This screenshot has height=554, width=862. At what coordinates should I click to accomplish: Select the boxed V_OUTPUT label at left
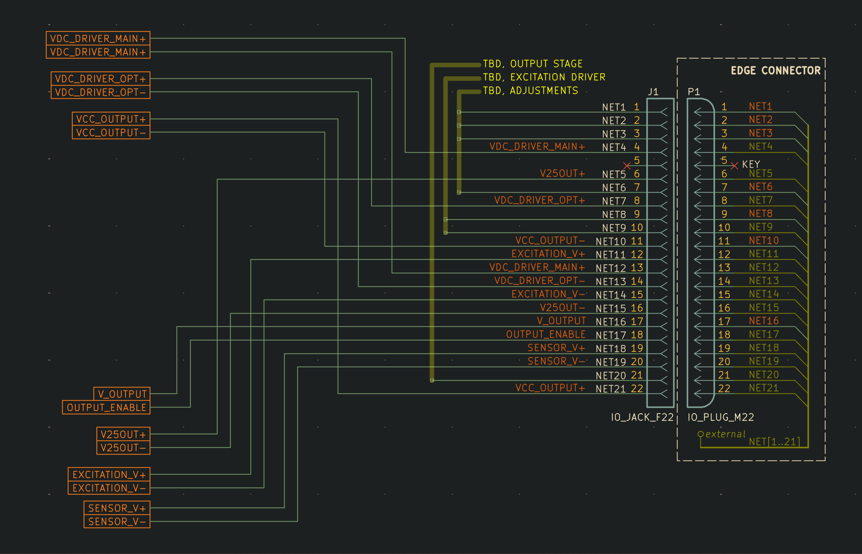click(122, 394)
